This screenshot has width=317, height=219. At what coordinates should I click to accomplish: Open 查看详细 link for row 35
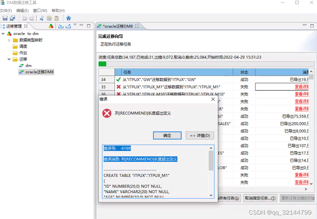coord(302,87)
